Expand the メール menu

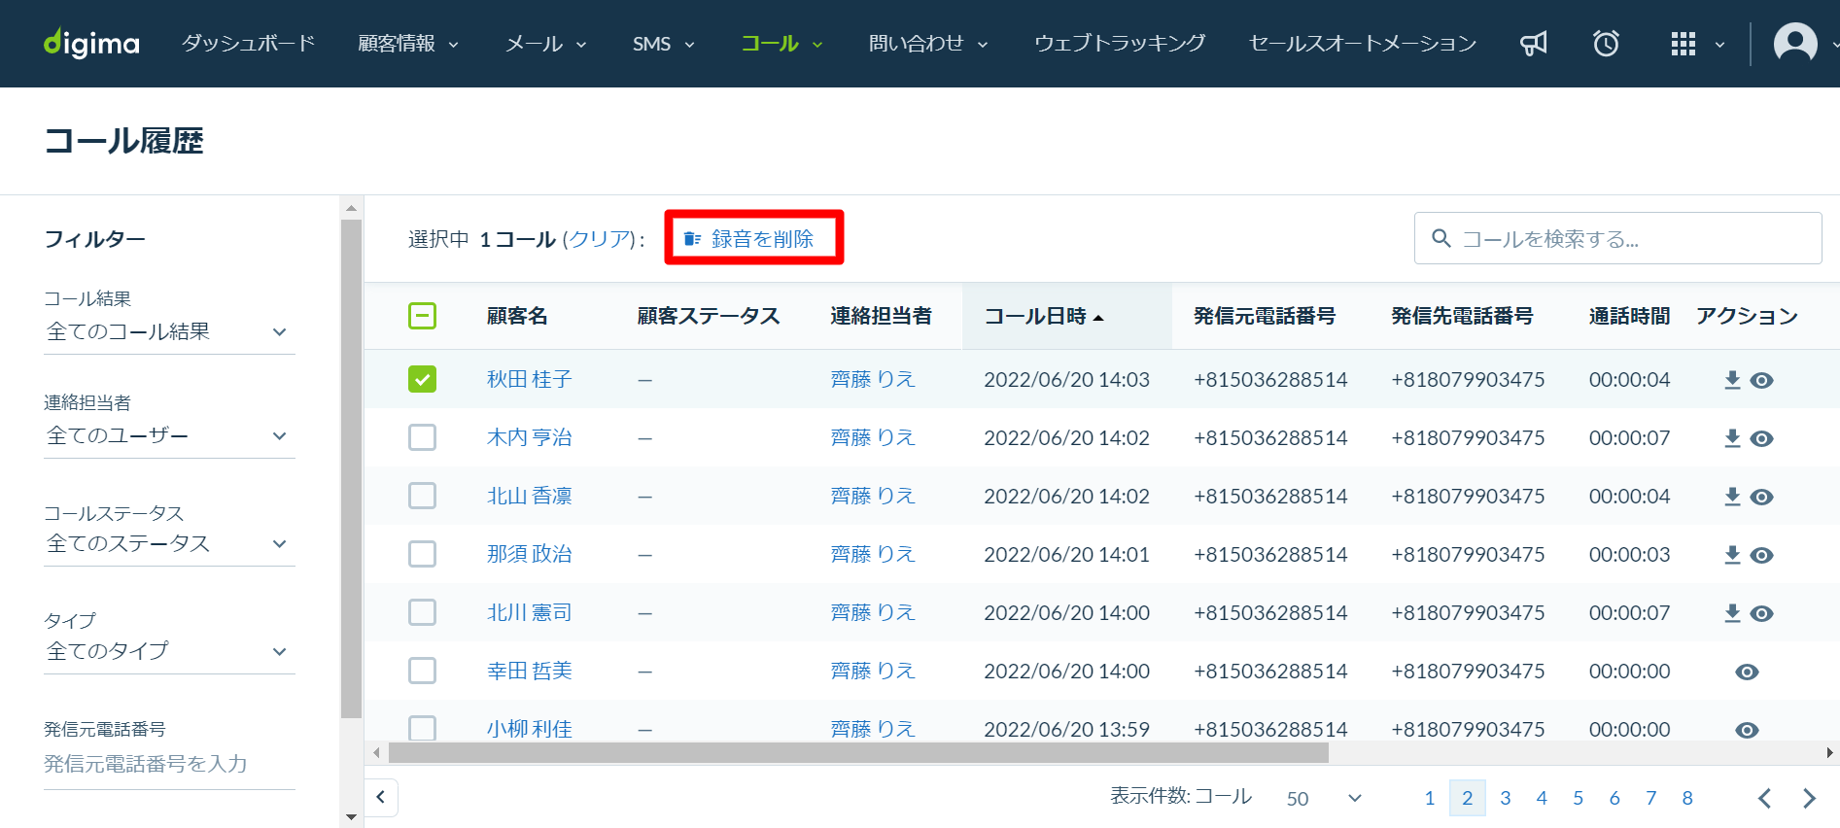[546, 44]
